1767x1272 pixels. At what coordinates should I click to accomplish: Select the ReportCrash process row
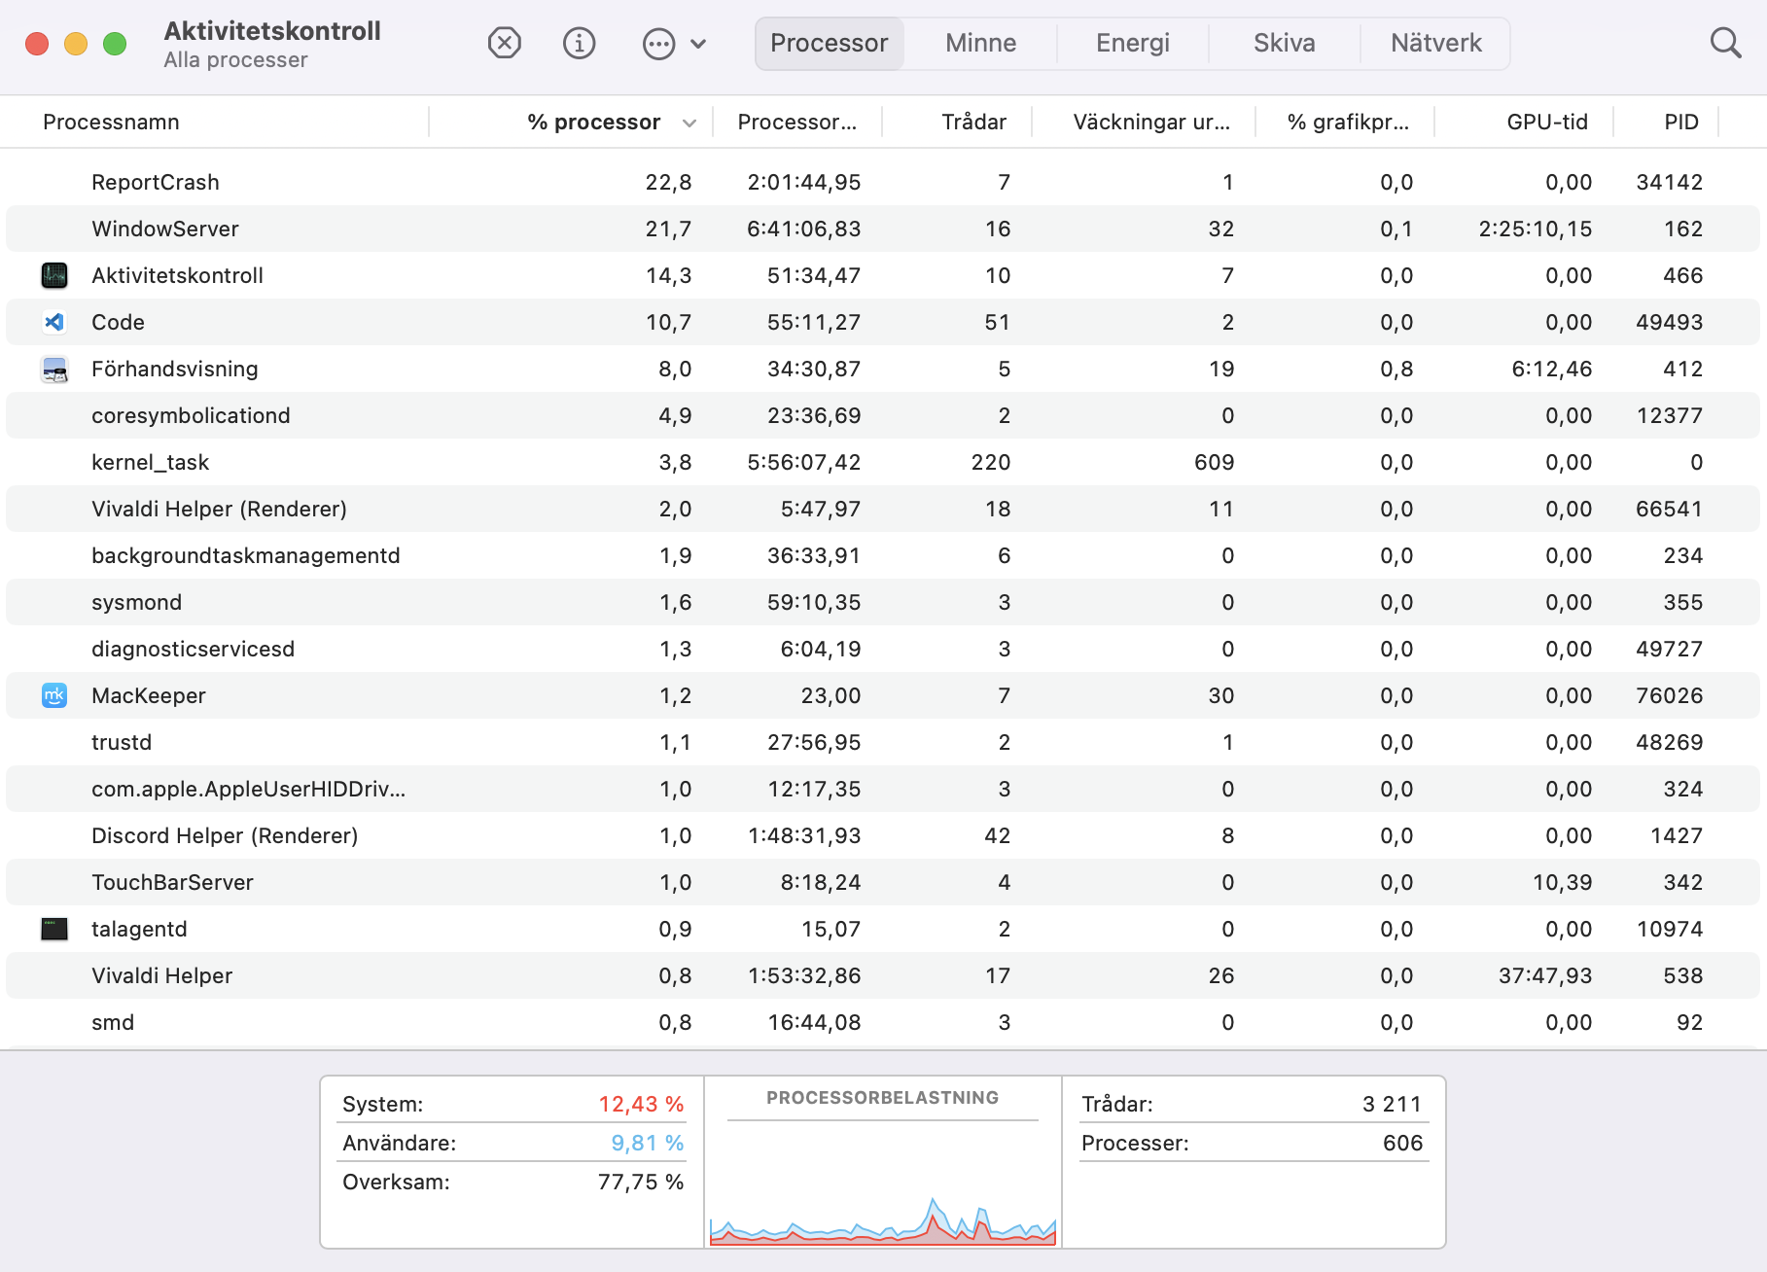[x=883, y=182]
